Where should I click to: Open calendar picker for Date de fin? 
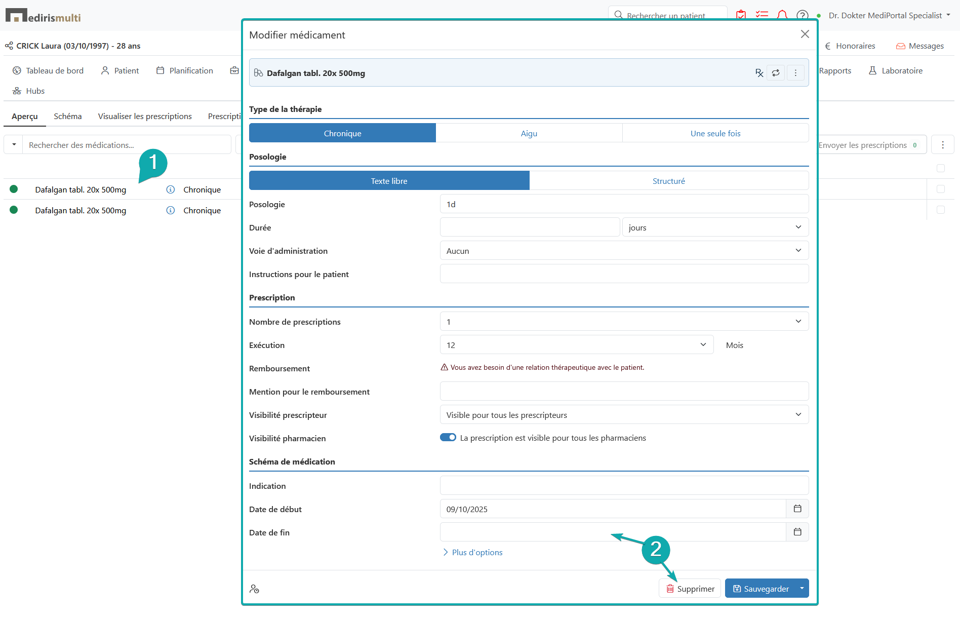(x=797, y=532)
